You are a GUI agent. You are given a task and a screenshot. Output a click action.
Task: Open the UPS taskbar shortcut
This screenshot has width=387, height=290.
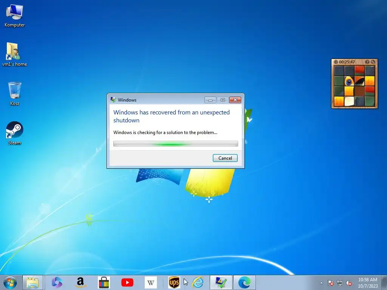point(174,282)
